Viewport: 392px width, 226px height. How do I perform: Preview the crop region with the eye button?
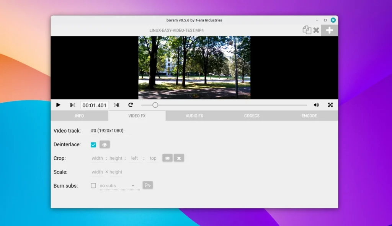167,158
